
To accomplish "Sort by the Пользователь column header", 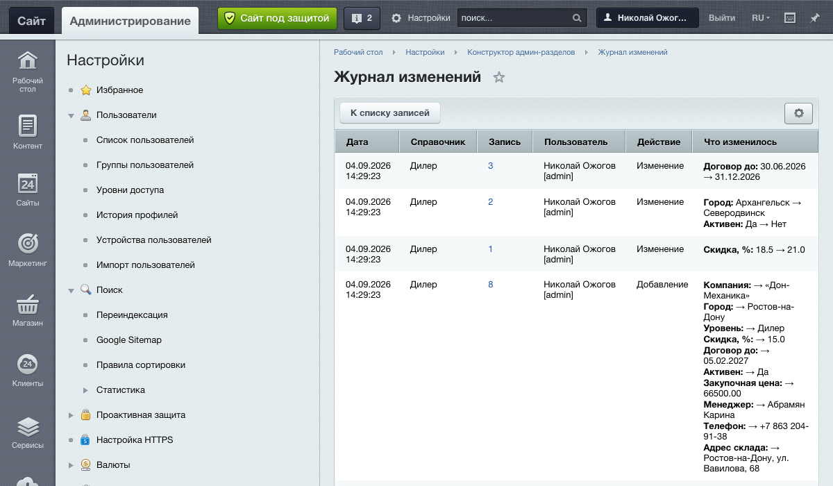I will coord(580,142).
